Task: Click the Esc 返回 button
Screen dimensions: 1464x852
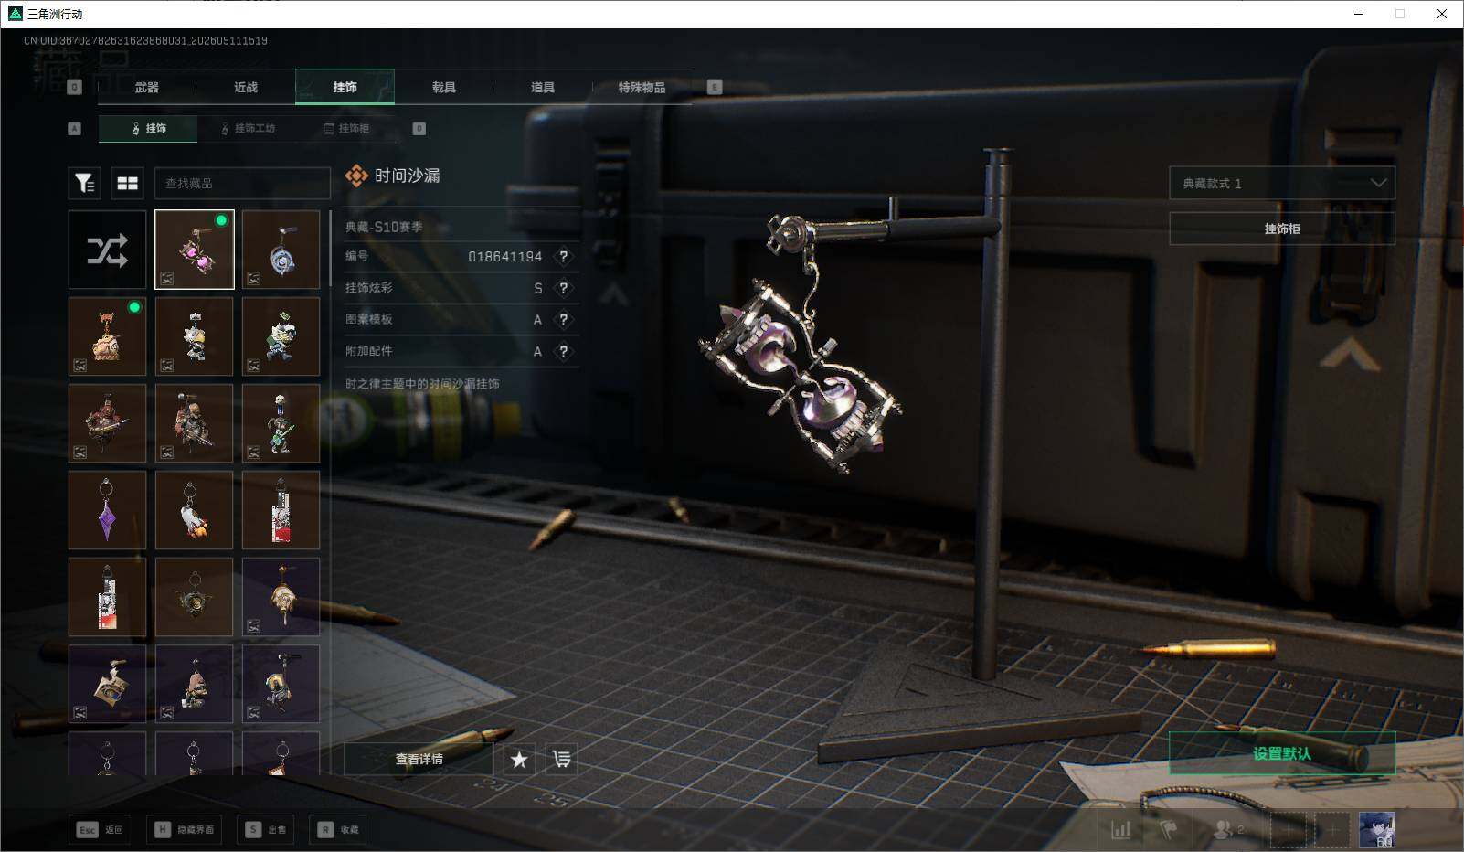Action: click(x=100, y=829)
